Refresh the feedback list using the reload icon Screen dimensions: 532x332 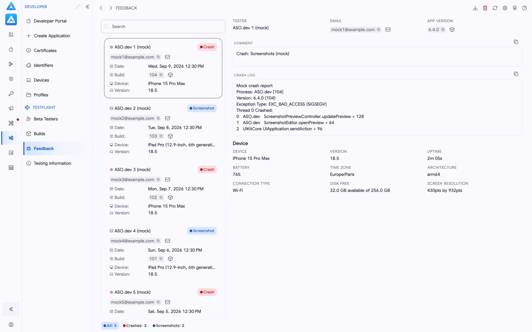pos(495,8)
